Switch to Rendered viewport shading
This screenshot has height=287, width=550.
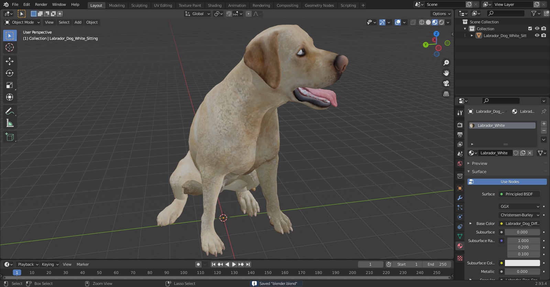point(441,22)
